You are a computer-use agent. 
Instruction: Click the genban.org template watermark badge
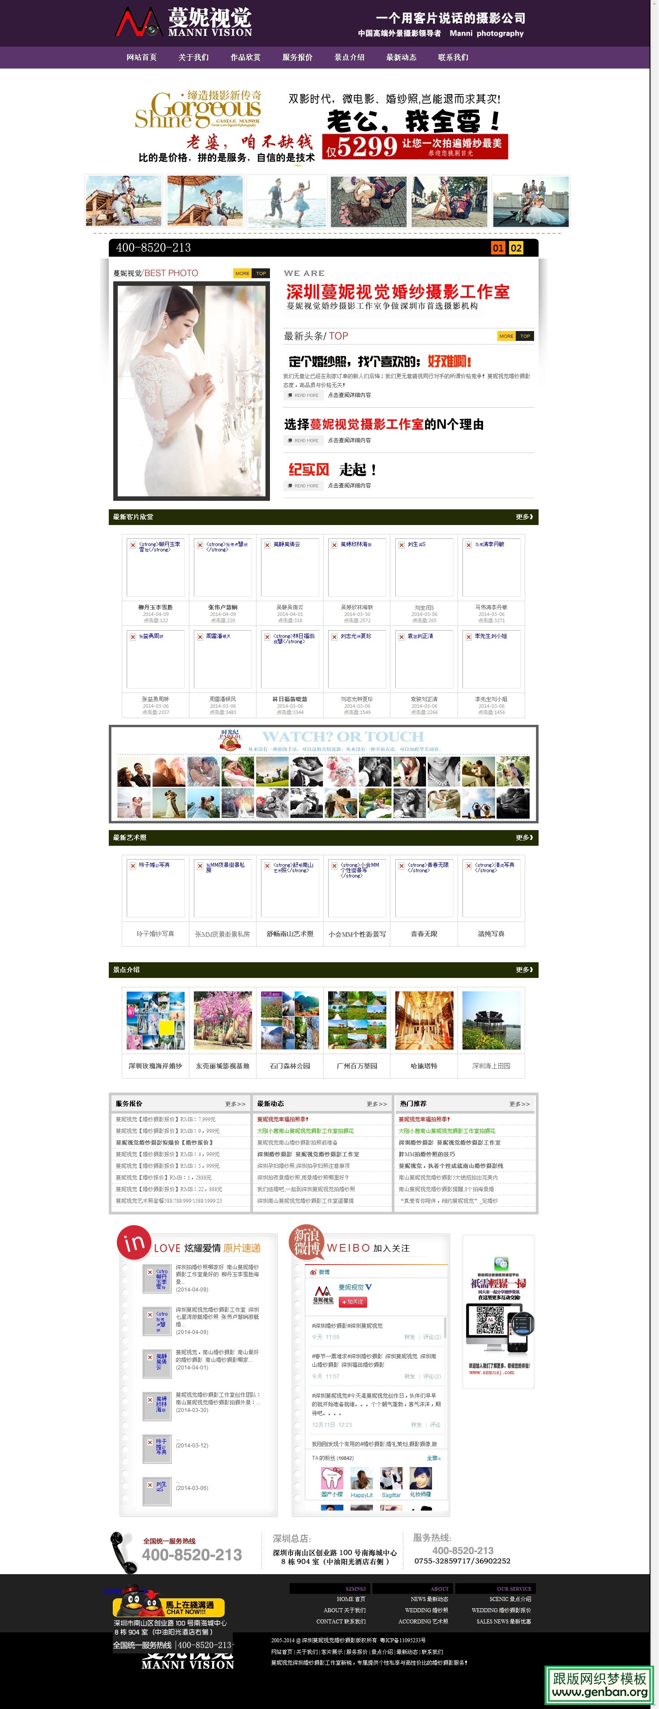pyautogui.click(x=599, y=1684)
